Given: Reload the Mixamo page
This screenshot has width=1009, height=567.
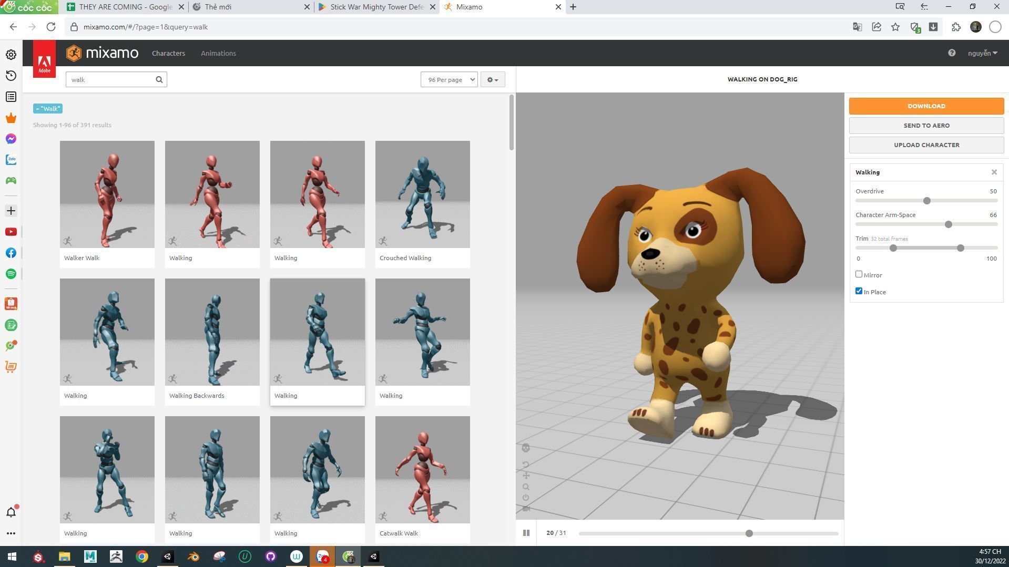Looking at the screenshot, I should coord(51,27).
